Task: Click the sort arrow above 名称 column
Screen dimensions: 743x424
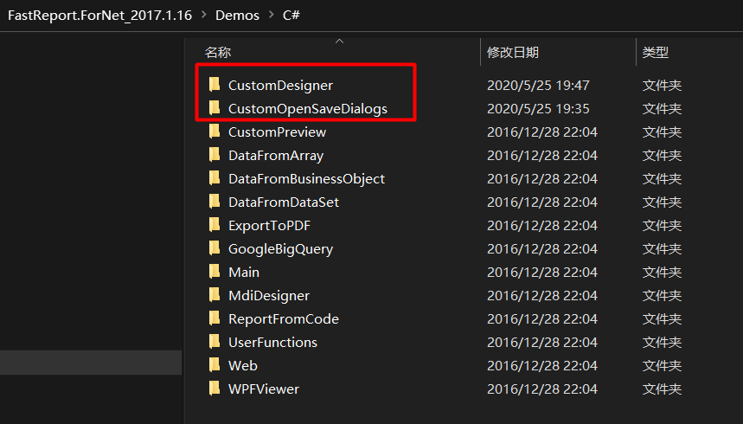Action: 339,42
